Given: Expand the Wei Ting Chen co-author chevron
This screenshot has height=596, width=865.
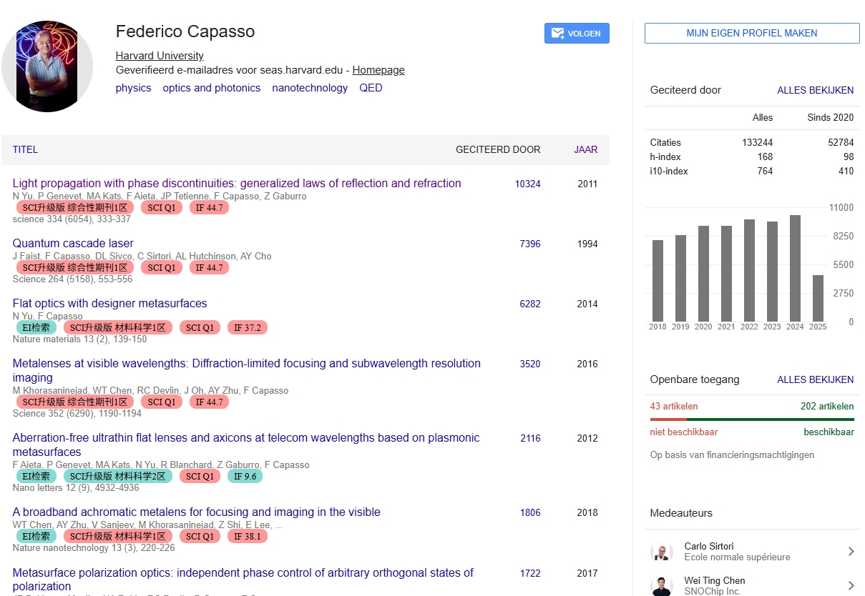Looking at the screenshot, I should 851,586.
